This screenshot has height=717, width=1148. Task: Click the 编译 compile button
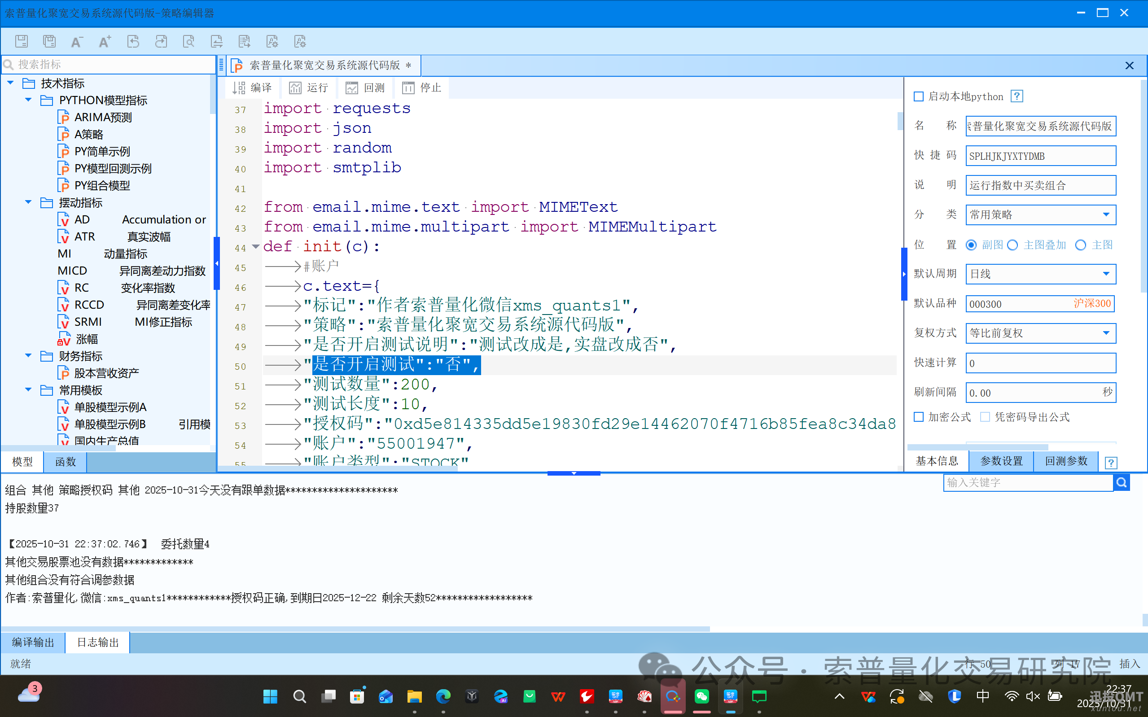click(252, 88)
